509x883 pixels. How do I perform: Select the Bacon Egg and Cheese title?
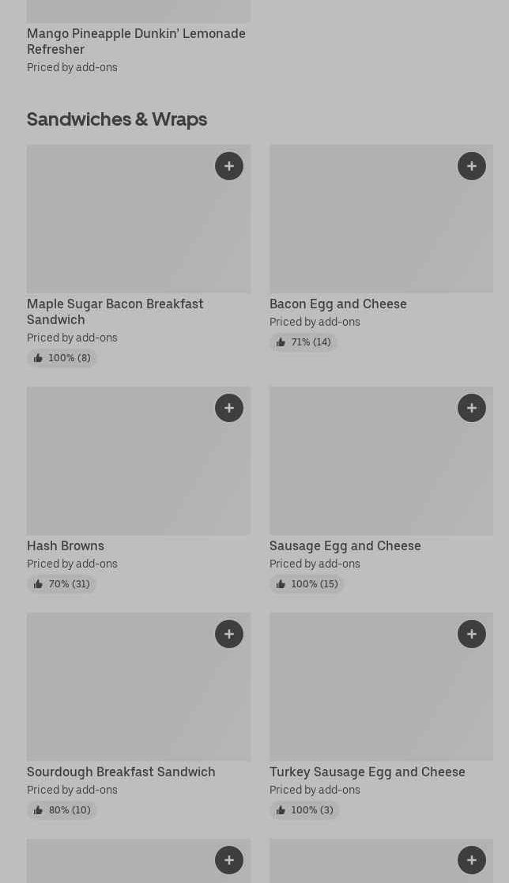point(337,304)
